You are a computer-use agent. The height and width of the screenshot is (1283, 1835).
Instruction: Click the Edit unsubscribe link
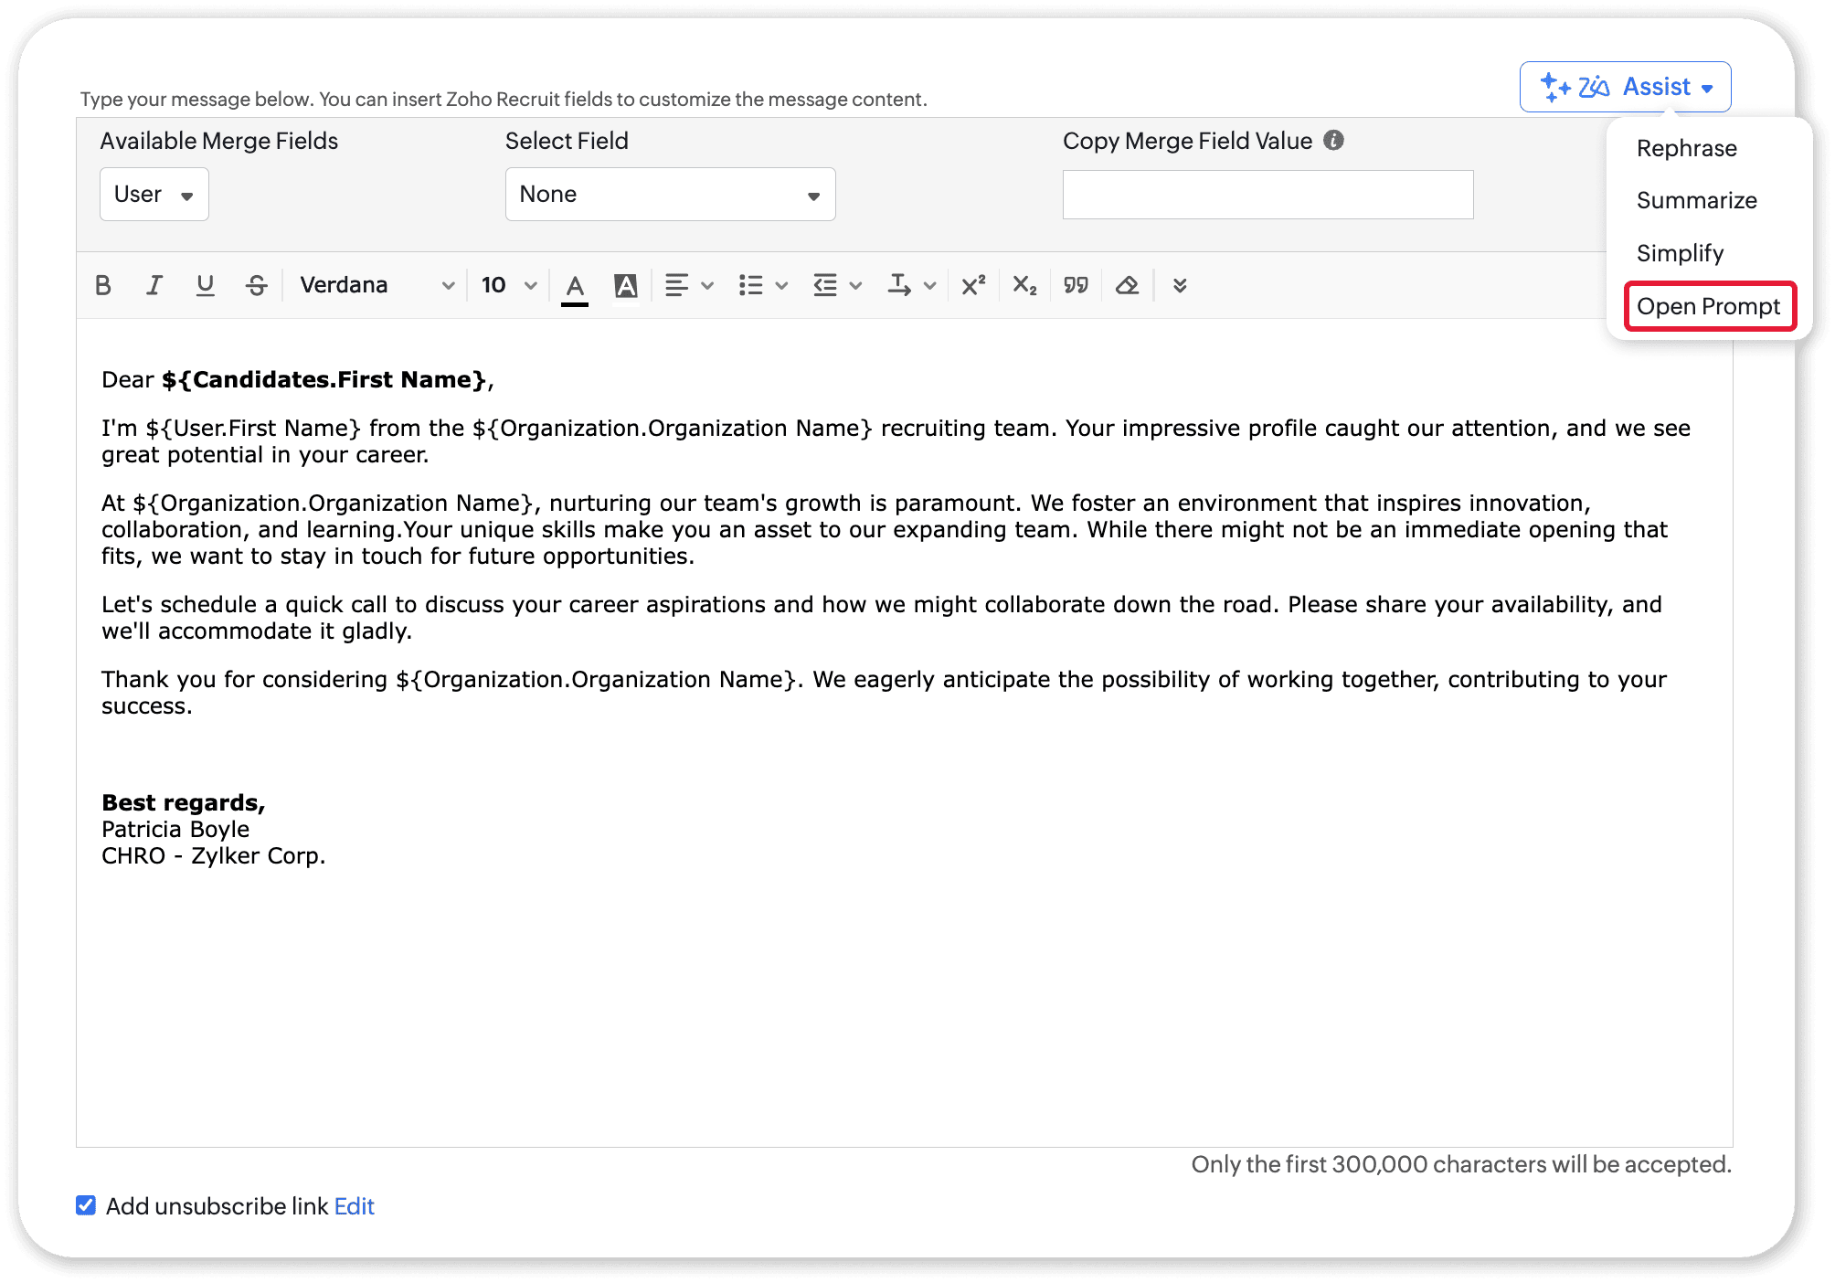[355, 1206]
